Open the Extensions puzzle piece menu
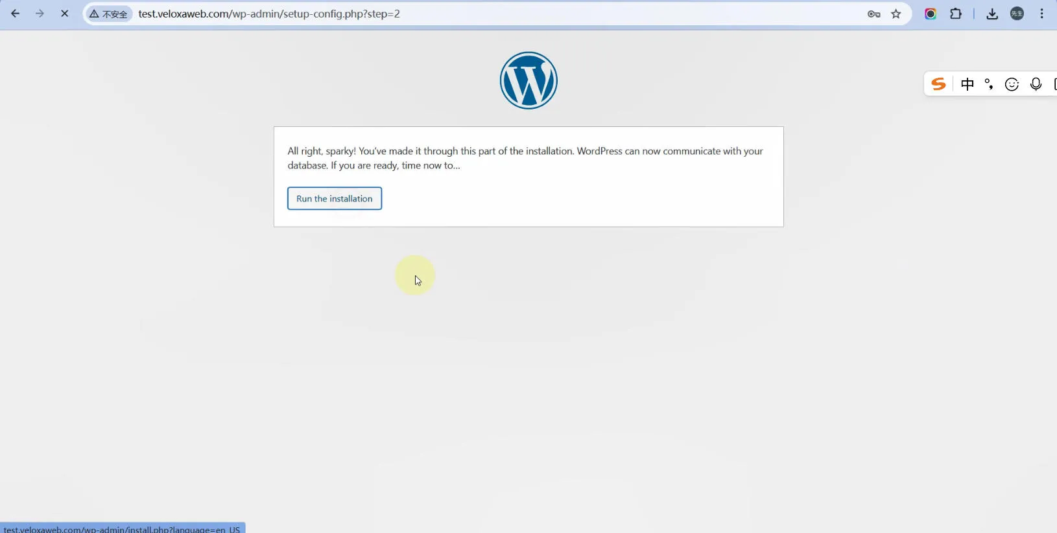The width and height of the screenshot is (1057, 533). pos(956,14)
